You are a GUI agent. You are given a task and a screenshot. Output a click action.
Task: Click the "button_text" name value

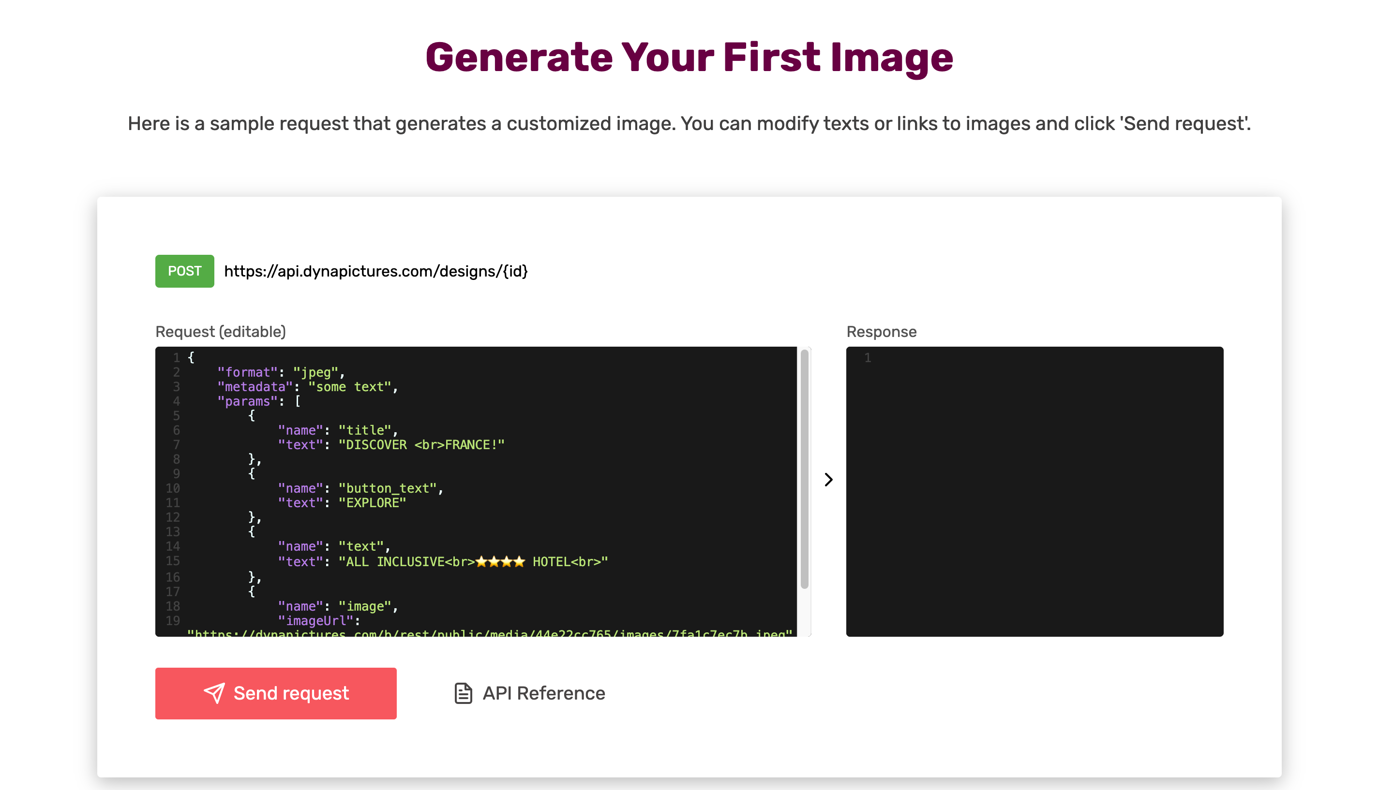(x=387, y=488)
